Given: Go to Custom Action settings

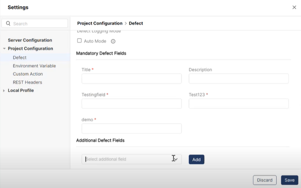Looking at the screenshot, I should pyautogui.click(x=28, y=74).
